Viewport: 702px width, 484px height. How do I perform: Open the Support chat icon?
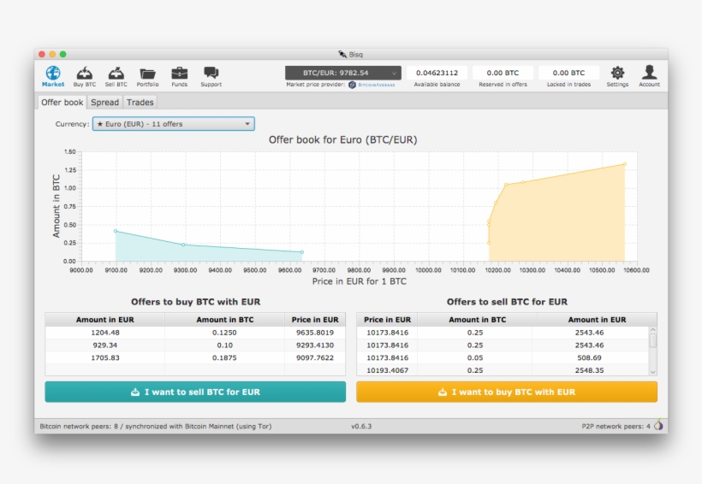pyautogui.click(x=211, y=73)
